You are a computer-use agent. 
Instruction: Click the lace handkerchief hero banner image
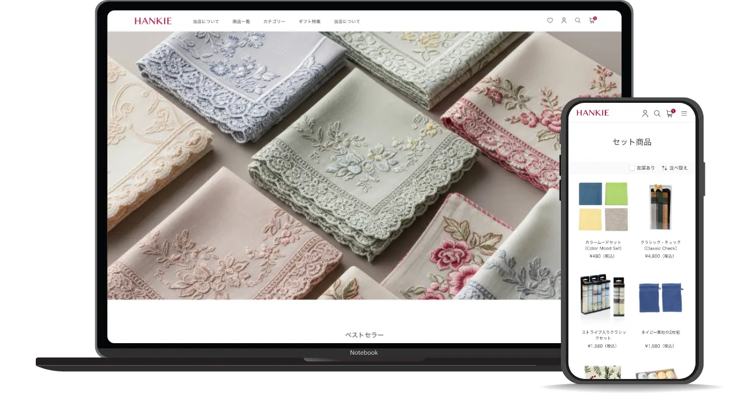tap(364, 165)
